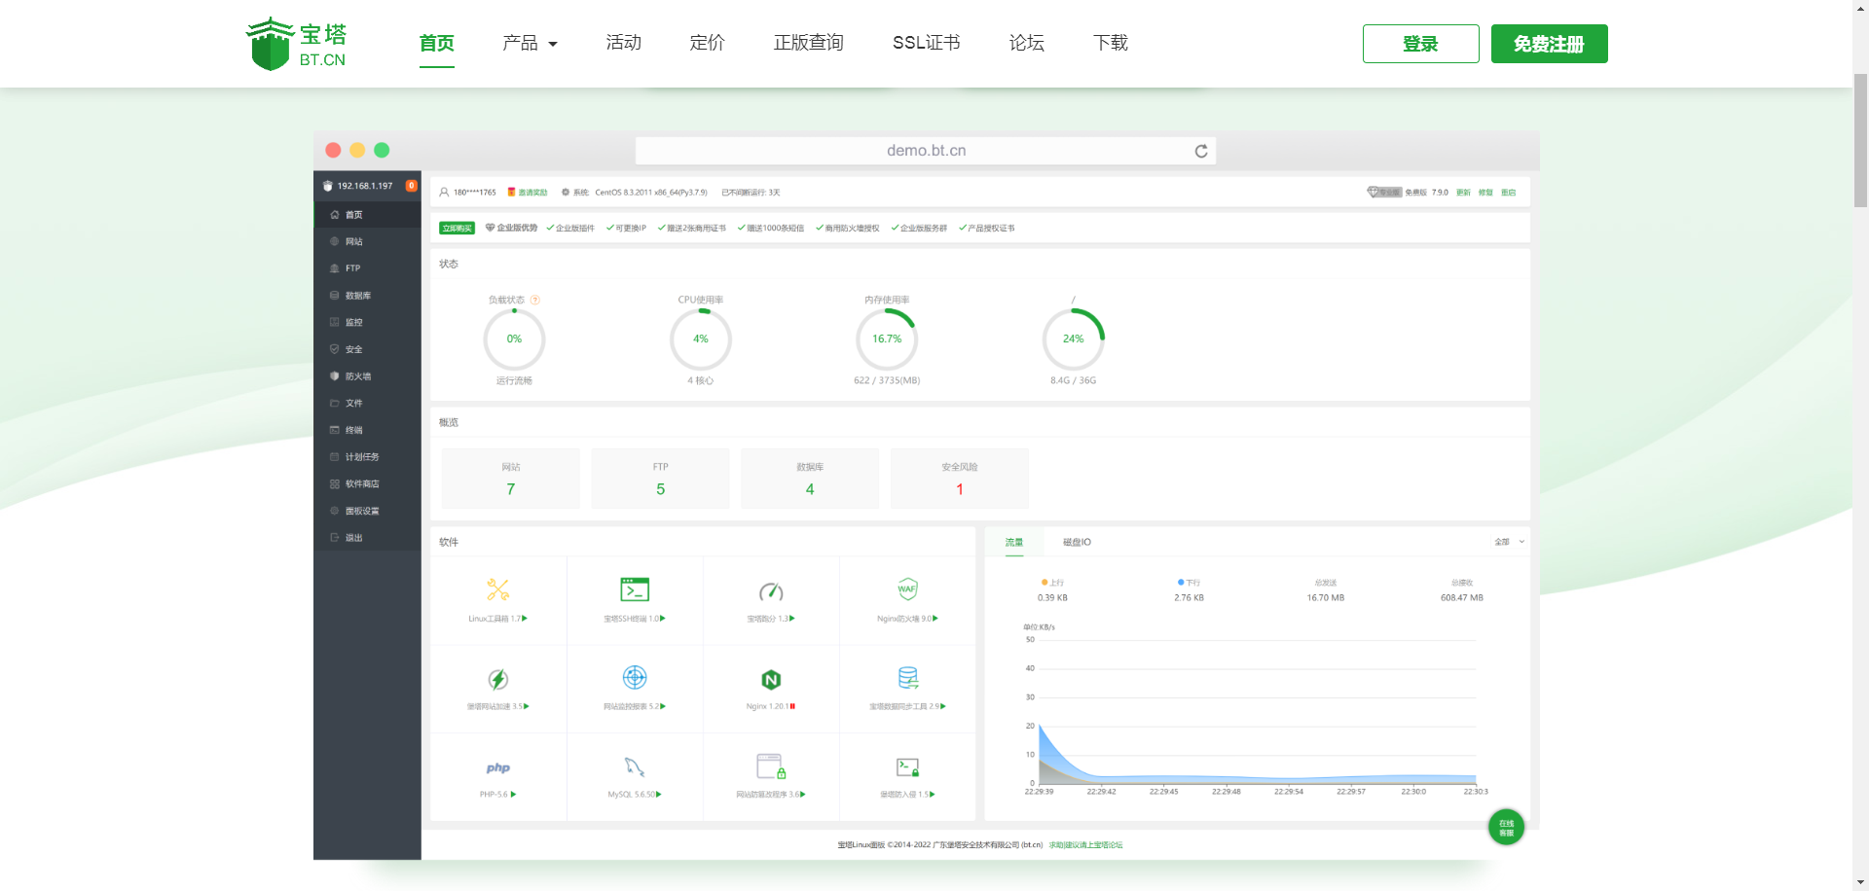Open the 定价 navigation item
The height and width of the screenshot is (891, 1869).
[708, 43]
